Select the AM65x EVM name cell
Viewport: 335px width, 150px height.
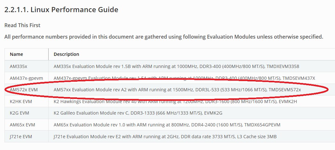pyautogui.click(x=27, y=124)
